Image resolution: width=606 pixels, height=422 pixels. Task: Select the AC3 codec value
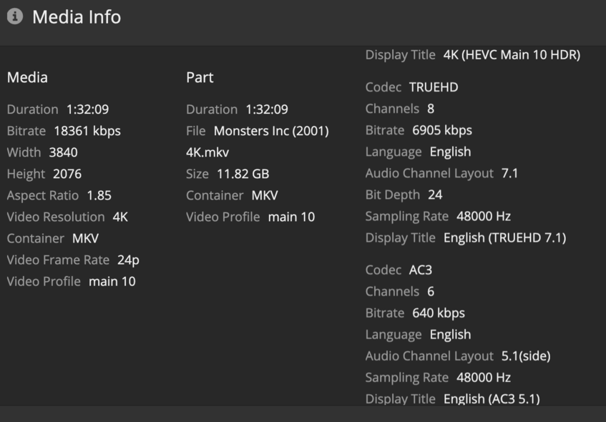(x=421, y=270)
